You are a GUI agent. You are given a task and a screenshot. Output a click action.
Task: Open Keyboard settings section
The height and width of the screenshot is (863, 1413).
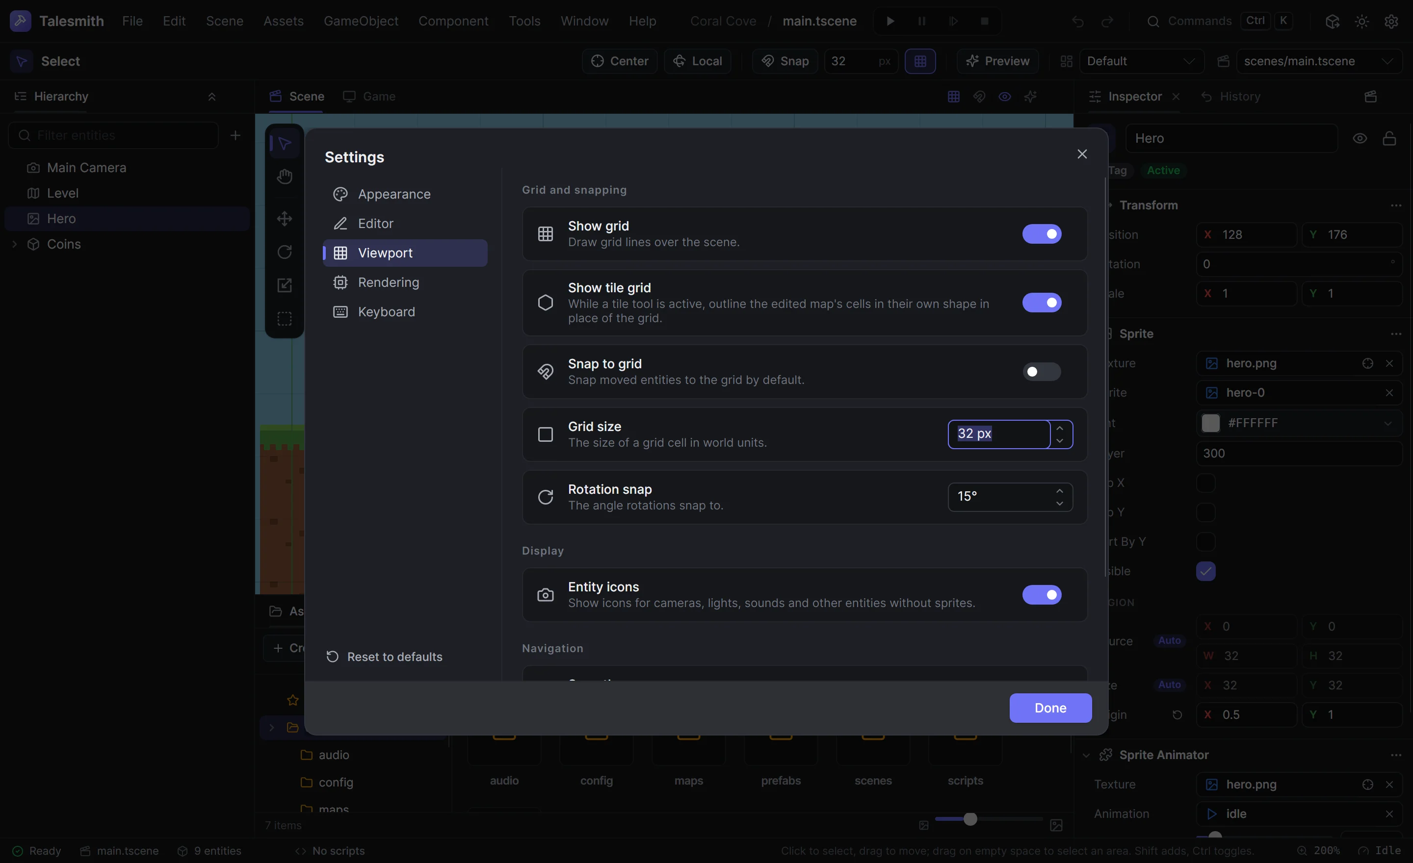405,312
